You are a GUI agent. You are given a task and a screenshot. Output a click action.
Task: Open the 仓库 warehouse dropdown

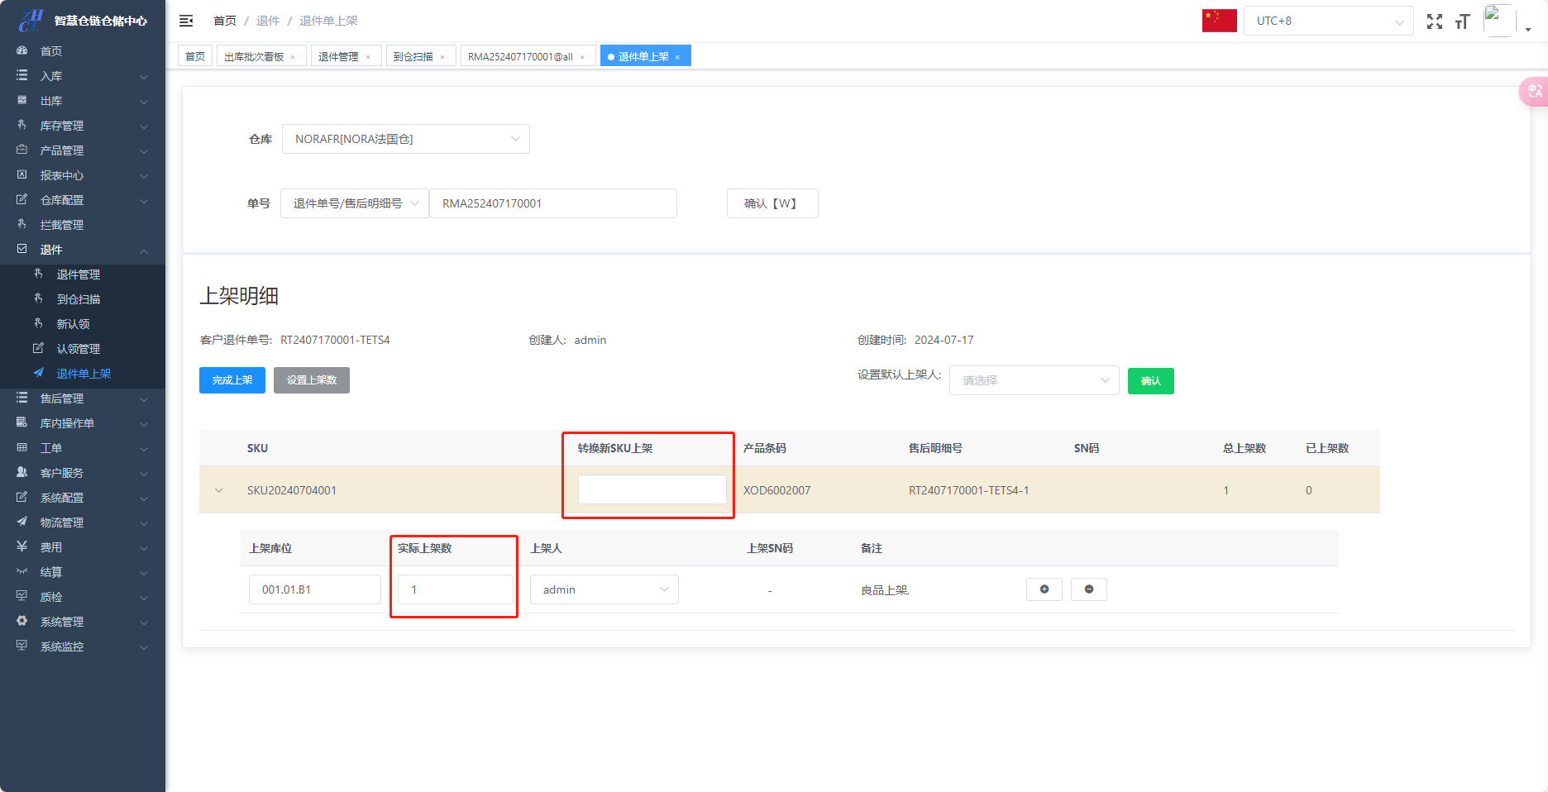click(405, 139)
